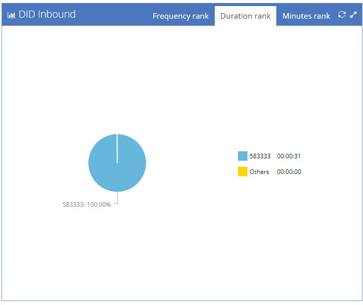Click the connector line under the pie
The width and height of the screenshot is (363, 305).
click(x=117, y=198)
